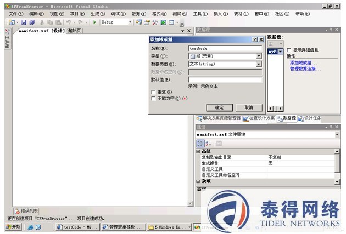Open the 编辑 menu
Image resolution: width=346 pixels, height=234 pixels.
36,14
